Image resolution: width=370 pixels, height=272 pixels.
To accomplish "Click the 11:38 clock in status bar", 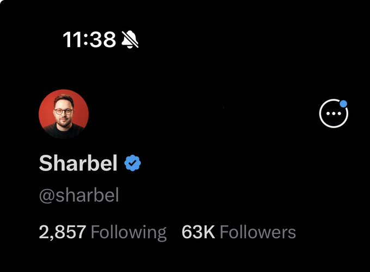I will click(x=89, y=40).
